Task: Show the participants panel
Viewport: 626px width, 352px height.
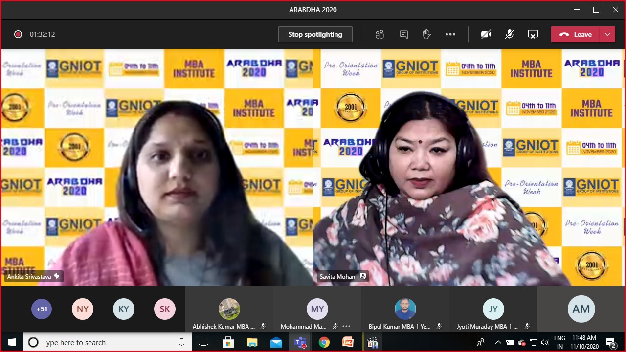Action: 380,34
